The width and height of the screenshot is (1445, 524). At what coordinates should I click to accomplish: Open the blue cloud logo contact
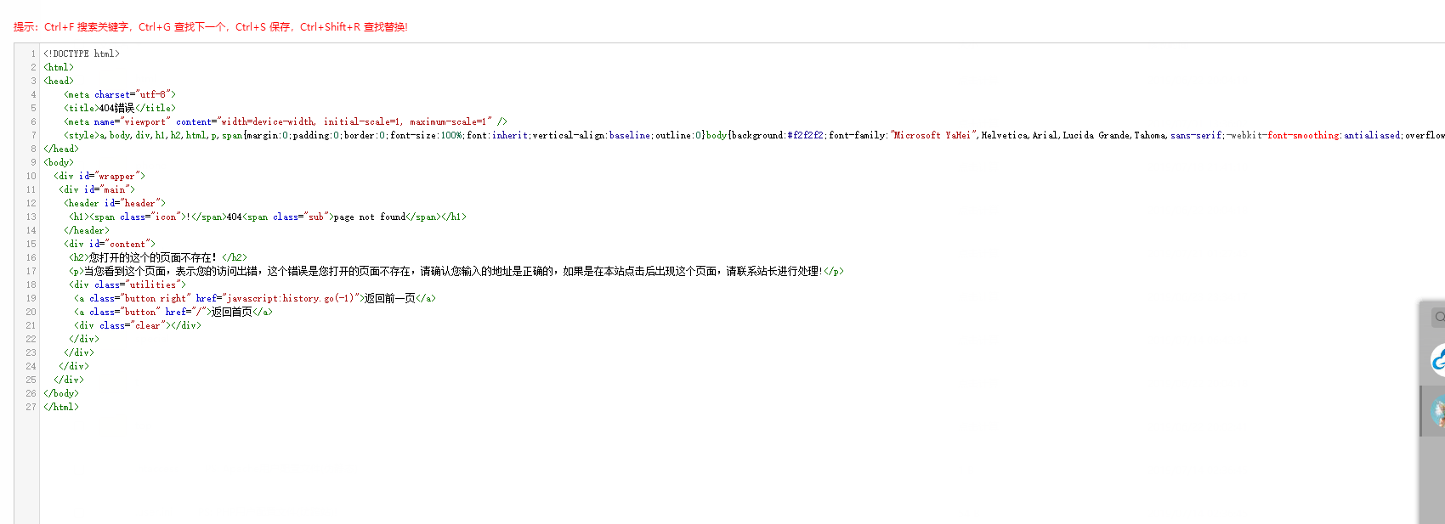pos(1438,360)
